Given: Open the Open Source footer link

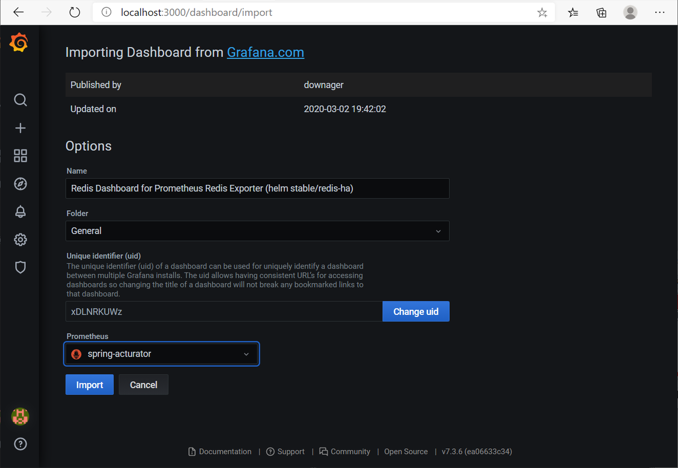Looking at the screenshot, I should coord(406,452).
